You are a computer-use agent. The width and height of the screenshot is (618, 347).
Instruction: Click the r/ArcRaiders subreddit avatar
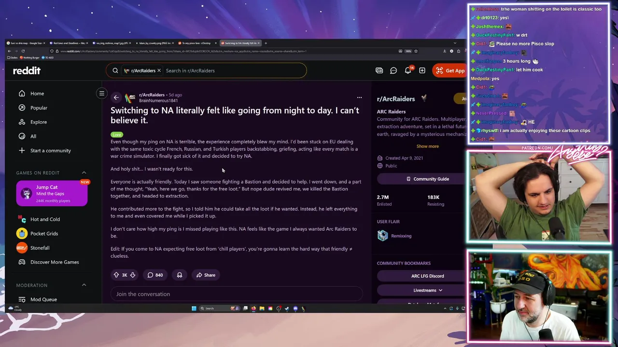(x=130, y=98)
